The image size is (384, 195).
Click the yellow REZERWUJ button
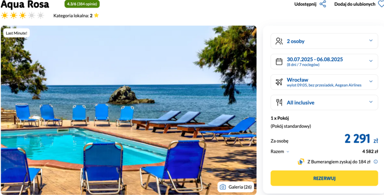(324, 178)
